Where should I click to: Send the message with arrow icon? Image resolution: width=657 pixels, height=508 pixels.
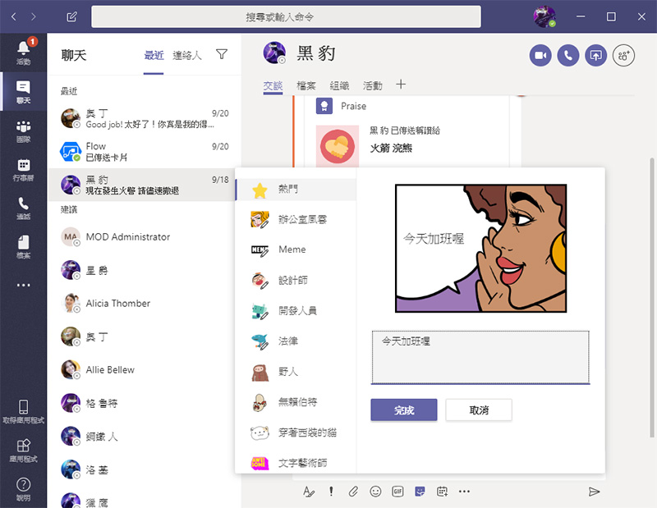coord(594,492)
